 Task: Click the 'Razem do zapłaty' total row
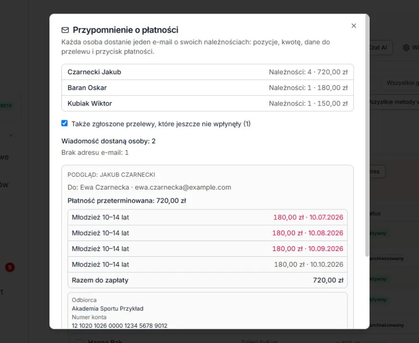[x=208, y=280]
